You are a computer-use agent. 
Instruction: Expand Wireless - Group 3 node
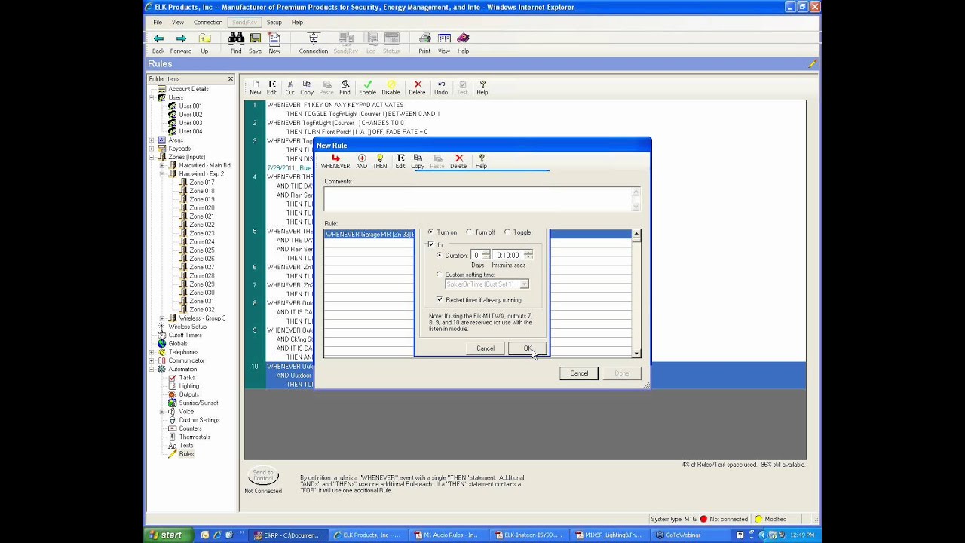(161, 318)
